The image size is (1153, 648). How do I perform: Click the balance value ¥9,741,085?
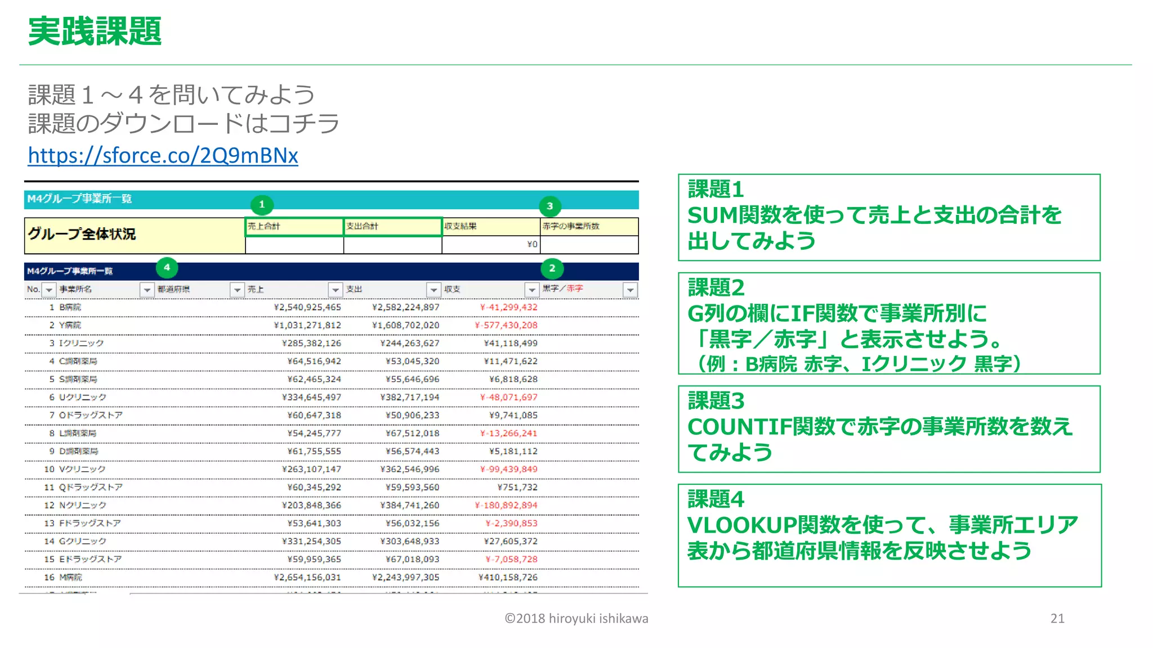point(513,415)
